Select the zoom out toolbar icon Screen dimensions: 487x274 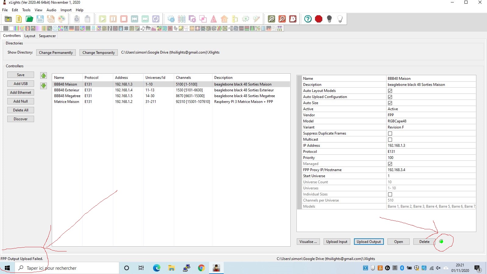[x=282, y=19]
